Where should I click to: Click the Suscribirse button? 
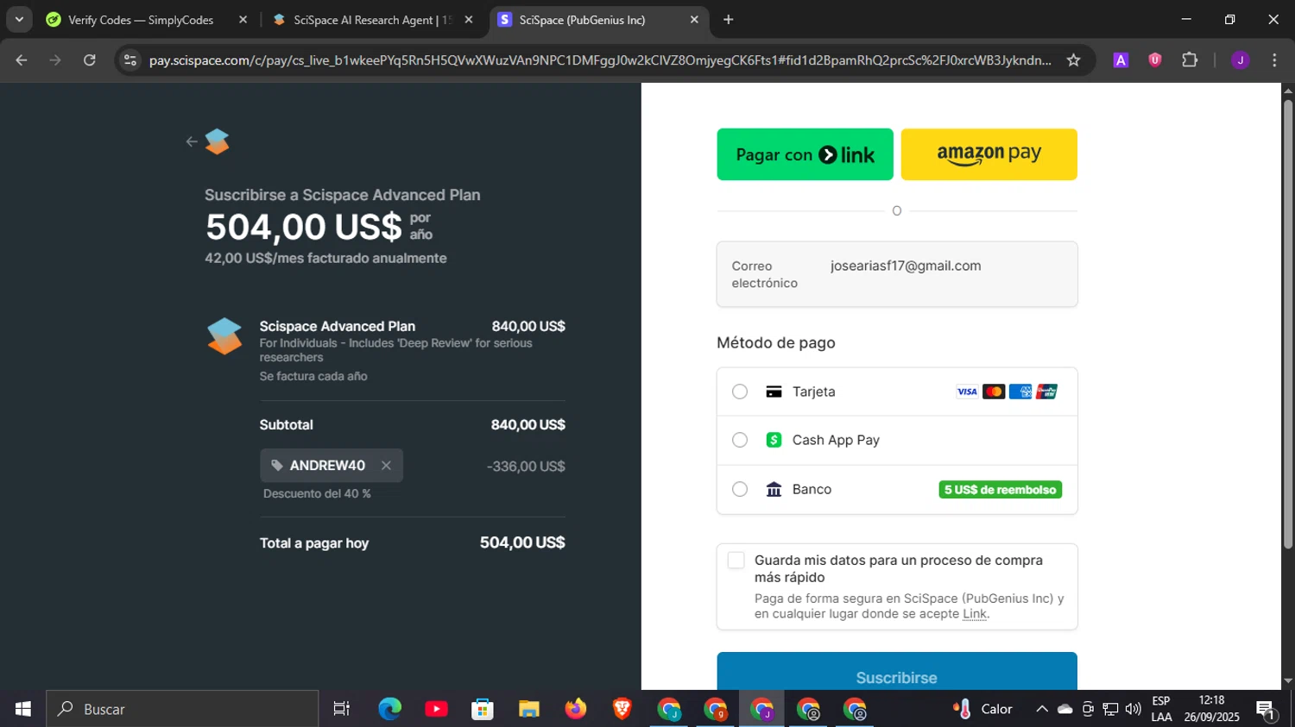pyautogui.click(x=897, y=673)
